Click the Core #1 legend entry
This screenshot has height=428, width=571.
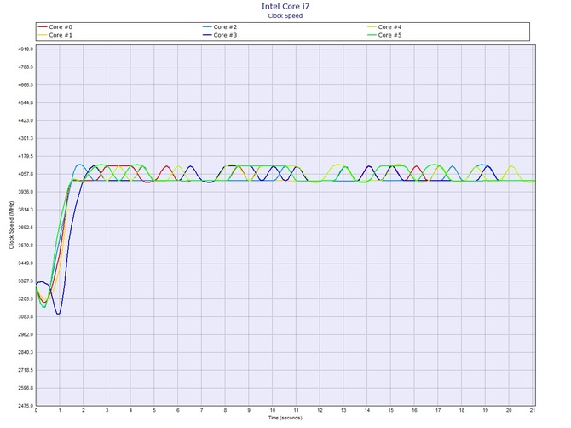[55, 35]
